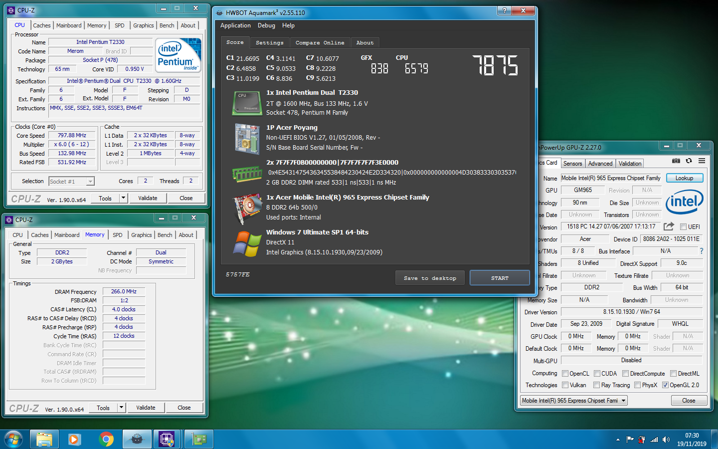This screenshot has height=449, width=718.
Task: Switch to Compare Online tab
Action: [320, 43]
